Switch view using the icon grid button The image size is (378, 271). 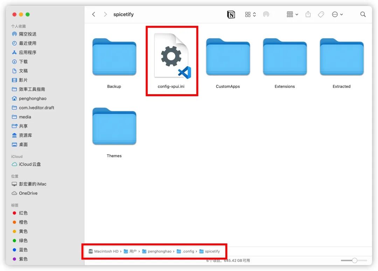tap(250, 14)
